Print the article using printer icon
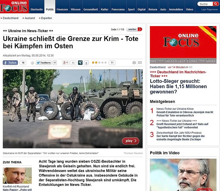The image size is (220, 191). click(x=134, y=62)
